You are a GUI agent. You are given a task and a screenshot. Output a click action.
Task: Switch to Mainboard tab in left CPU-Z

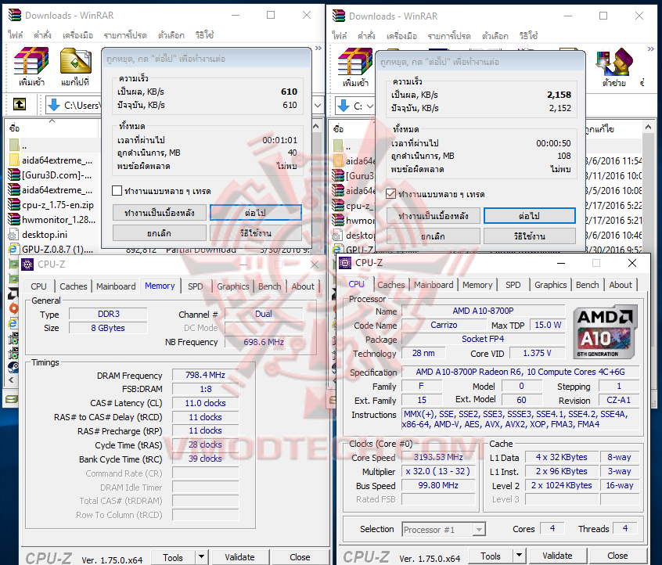[x=116, y=286]
